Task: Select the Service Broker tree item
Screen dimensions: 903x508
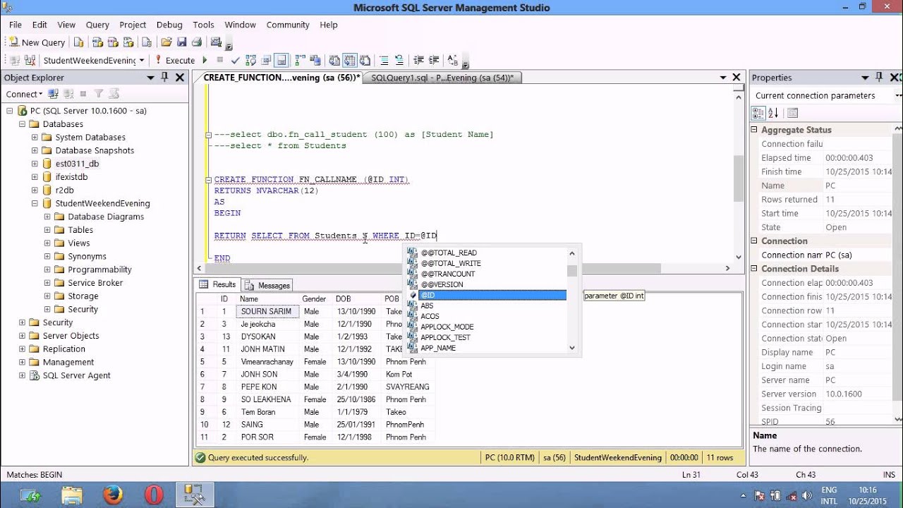Action: point(95,283)
